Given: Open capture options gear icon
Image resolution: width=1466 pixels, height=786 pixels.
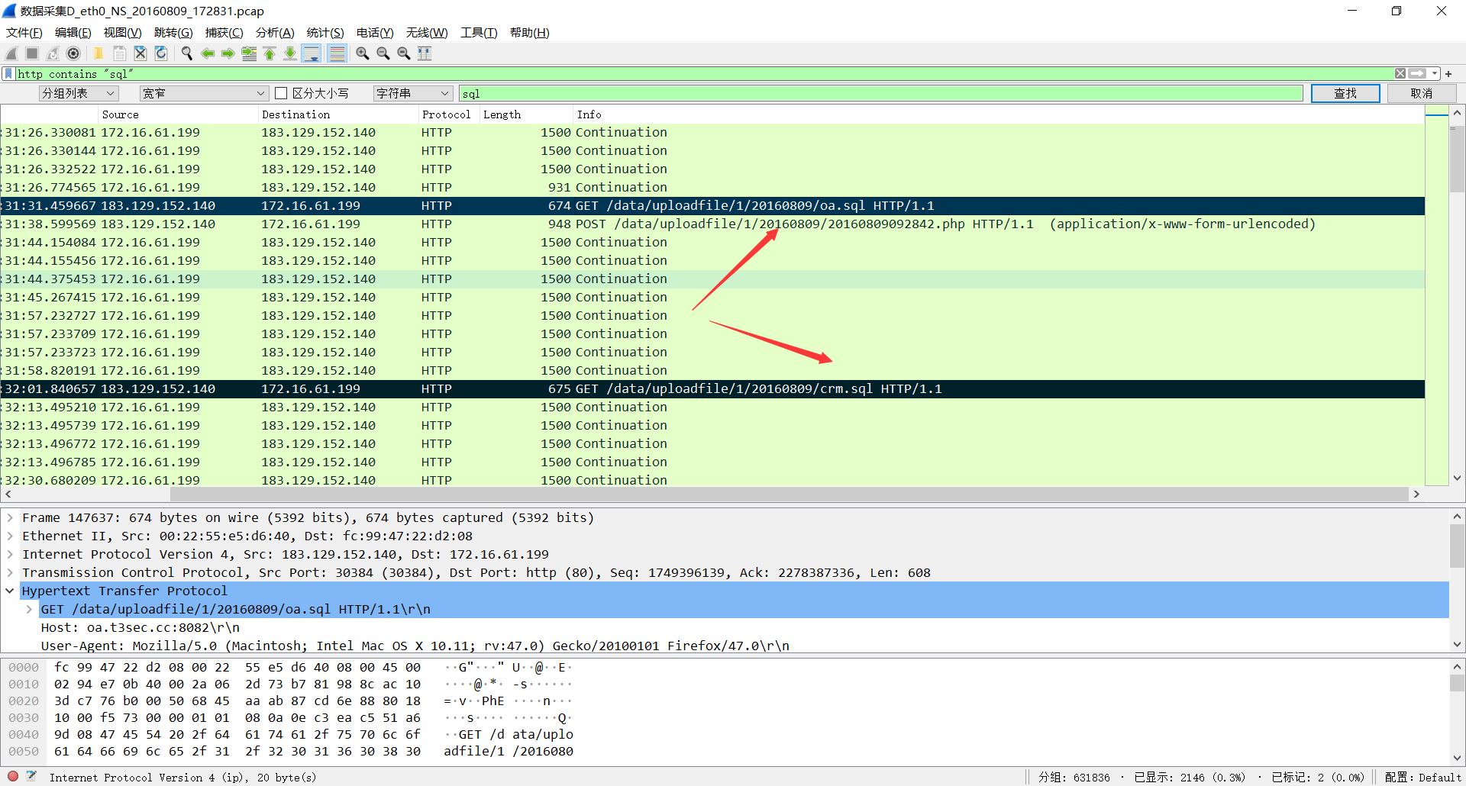Looking at the screenshot, I should pos(73,53).
